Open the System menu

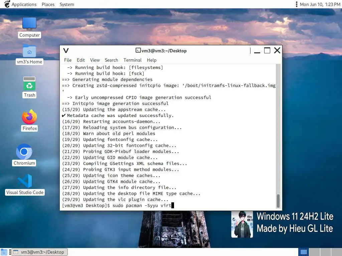point(67,4)
